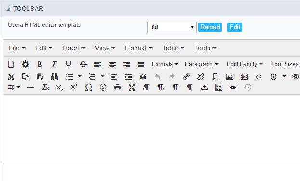The height and width of the screenshot is (181, 300).
Task: Align text right
Action: (127, 64)
